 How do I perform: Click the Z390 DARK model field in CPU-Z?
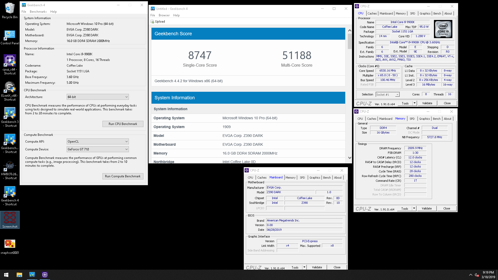tap(290, 192)
